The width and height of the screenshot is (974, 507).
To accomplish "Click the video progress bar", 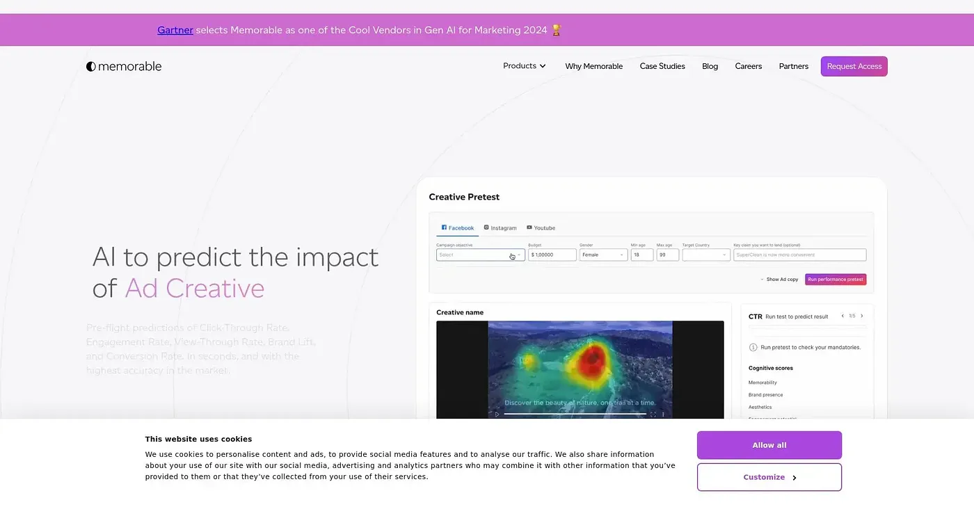I will coord(575,414).
